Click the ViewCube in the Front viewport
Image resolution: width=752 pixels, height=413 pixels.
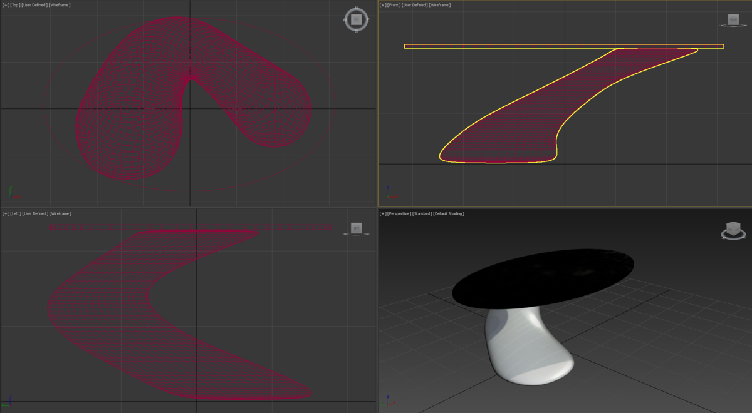733,19
